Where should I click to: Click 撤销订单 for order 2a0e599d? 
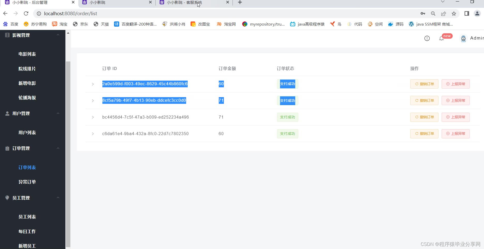[424, 84]
